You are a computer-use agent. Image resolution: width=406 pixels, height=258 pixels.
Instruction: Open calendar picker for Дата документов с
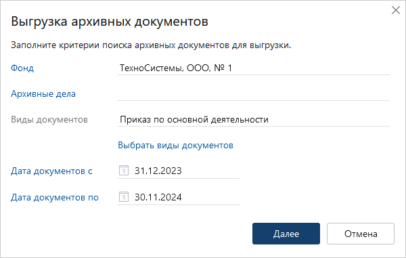[x=124, y=171]
